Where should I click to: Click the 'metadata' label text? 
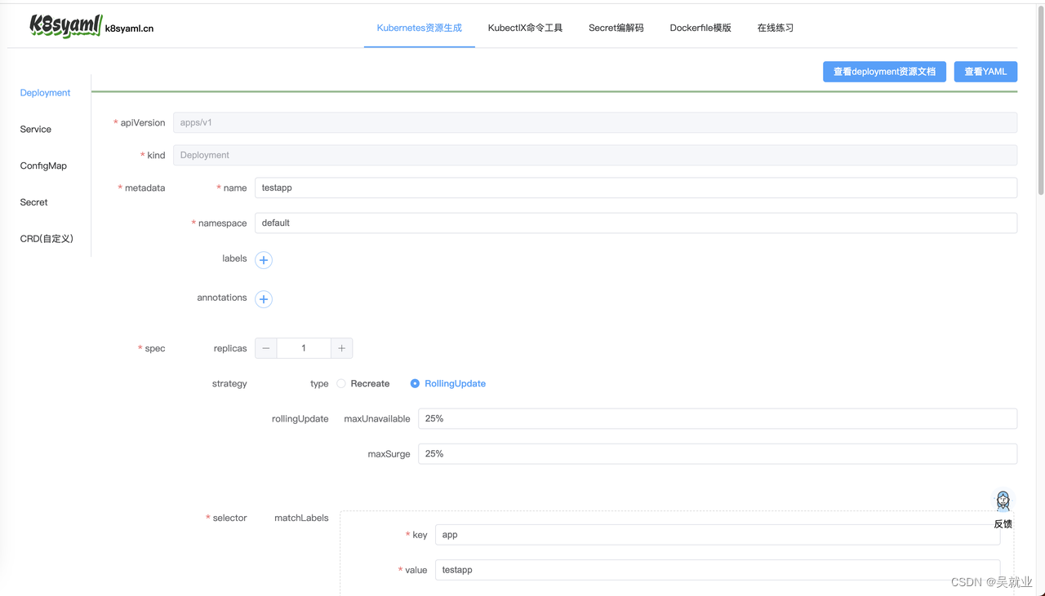point(145,188)
